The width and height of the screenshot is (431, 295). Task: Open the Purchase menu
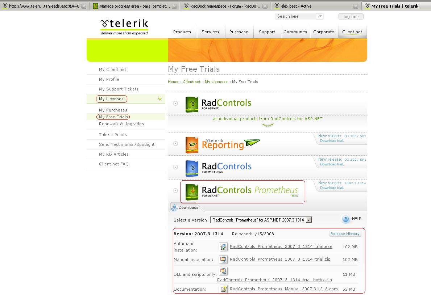point(239,32)
